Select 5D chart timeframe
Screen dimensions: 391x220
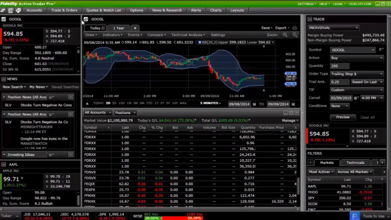[114, 103]
